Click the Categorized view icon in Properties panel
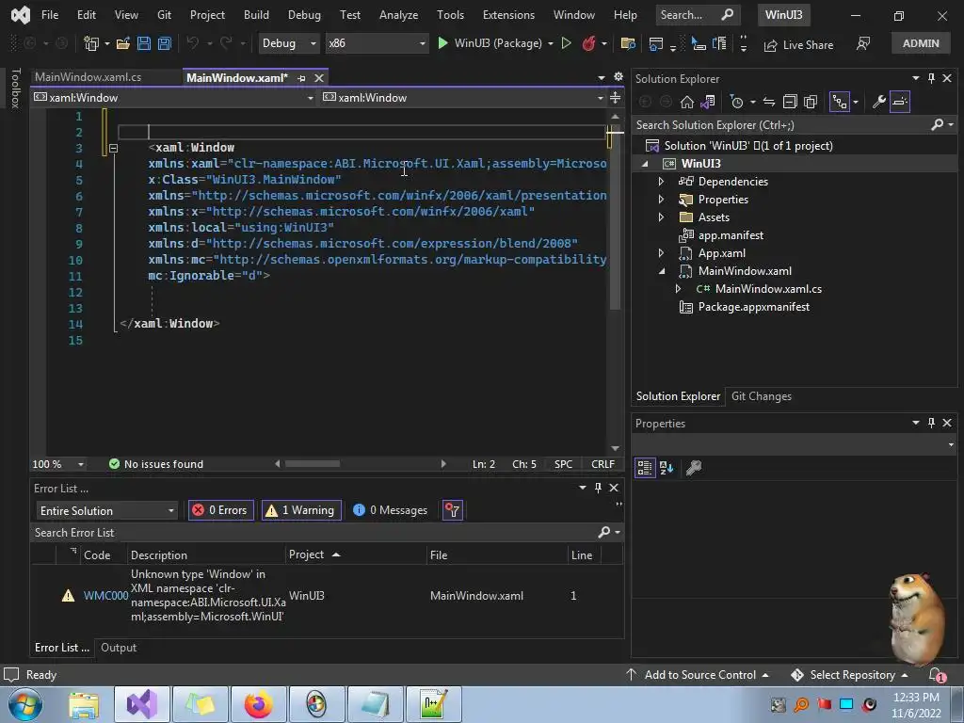This screenshot has width=964, height=723. tap(644, 468)
